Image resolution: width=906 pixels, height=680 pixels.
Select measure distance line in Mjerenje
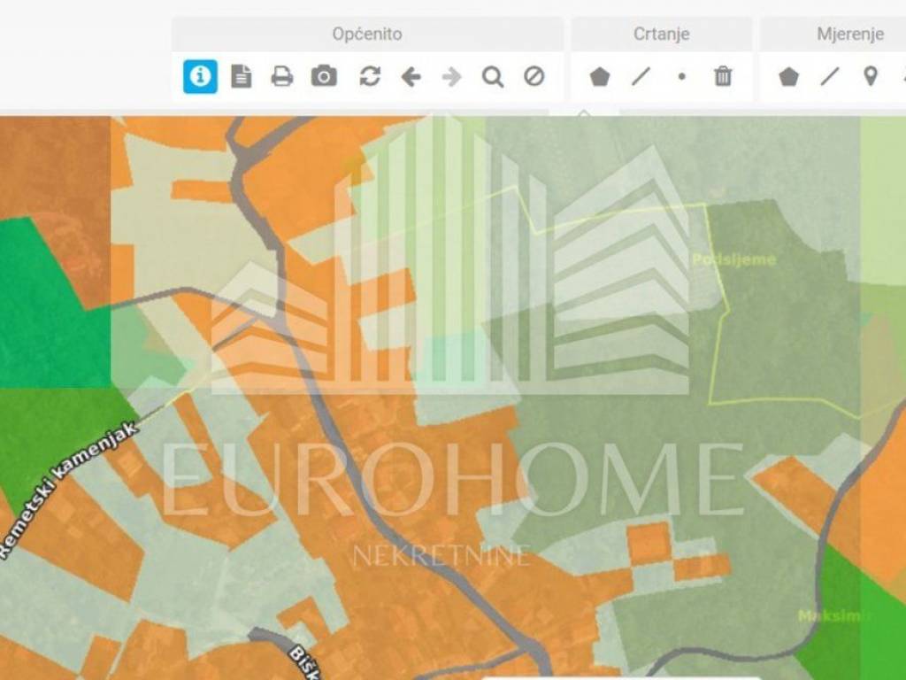[x=829, y=77]
